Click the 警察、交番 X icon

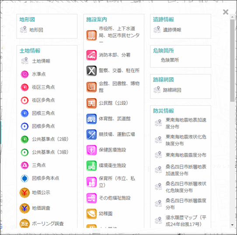pos(91,71)
